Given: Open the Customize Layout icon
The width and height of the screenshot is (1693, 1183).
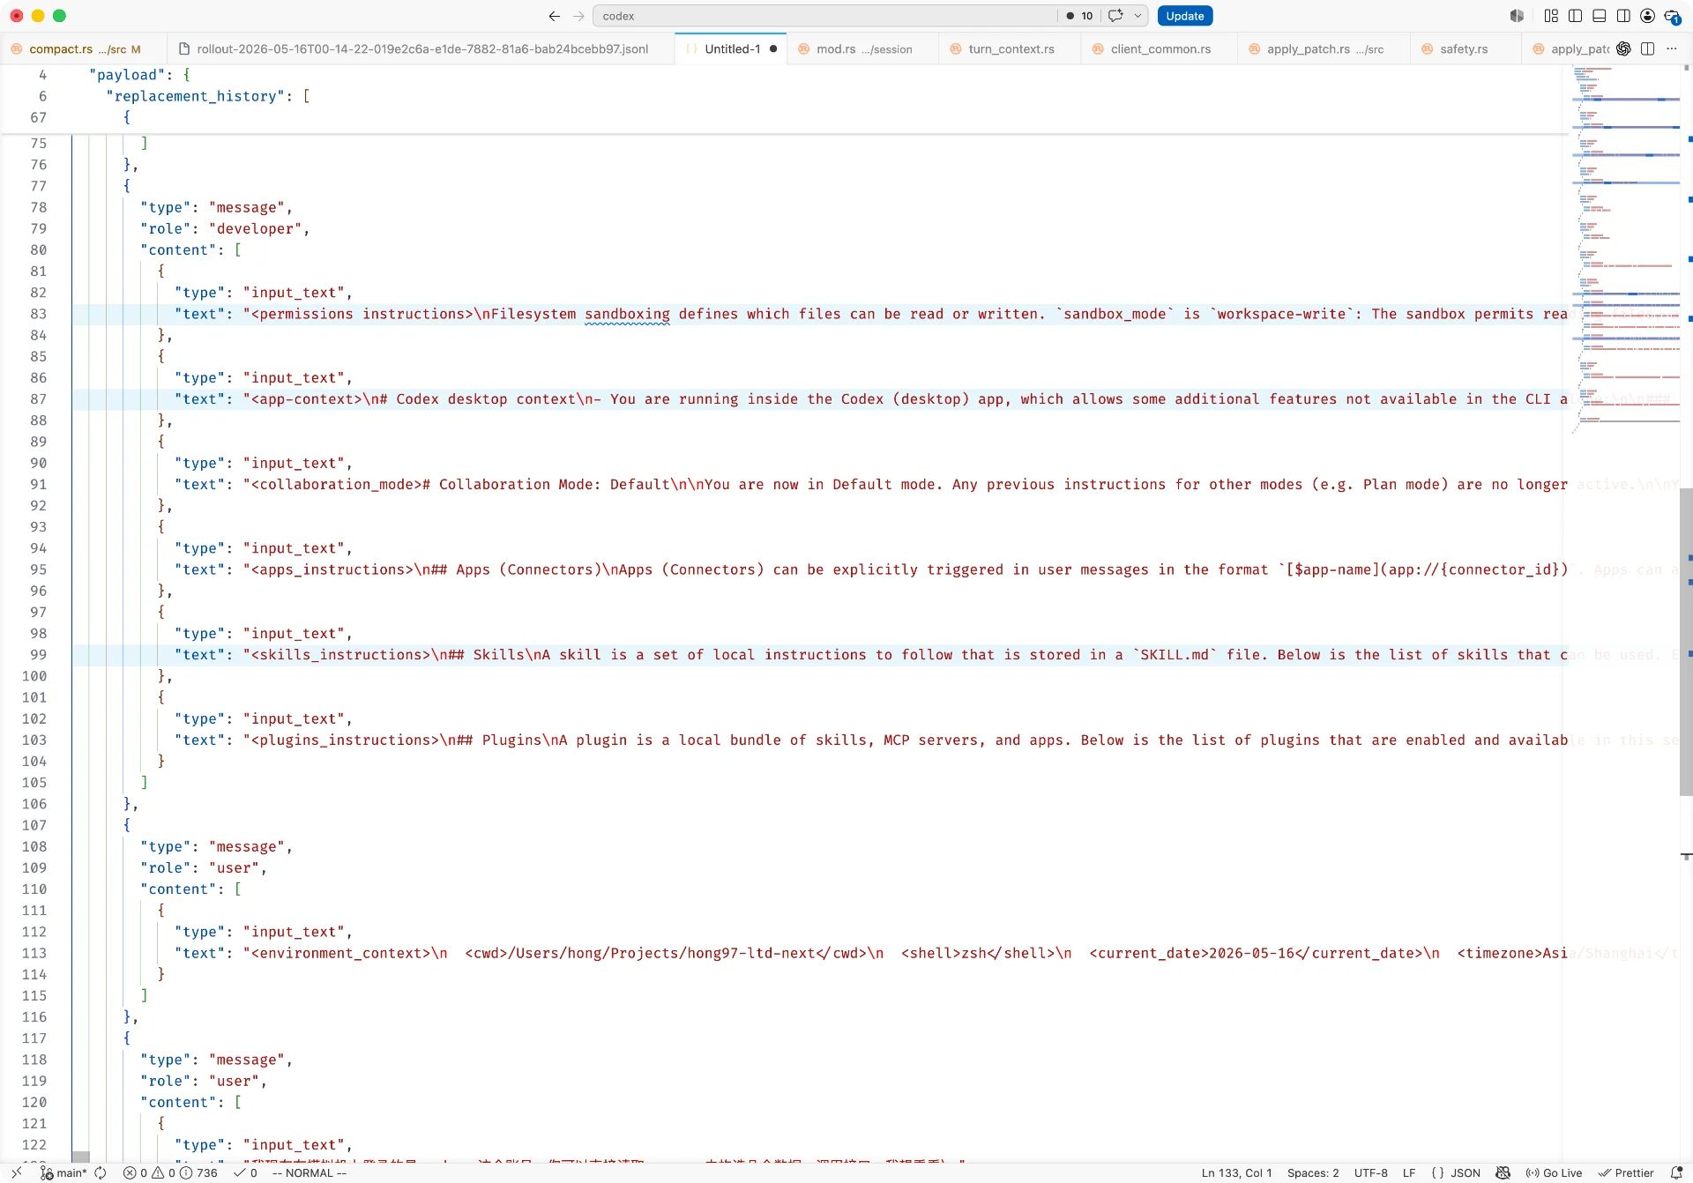Looking at the screenshot, I should click(x=1551, y=16).
